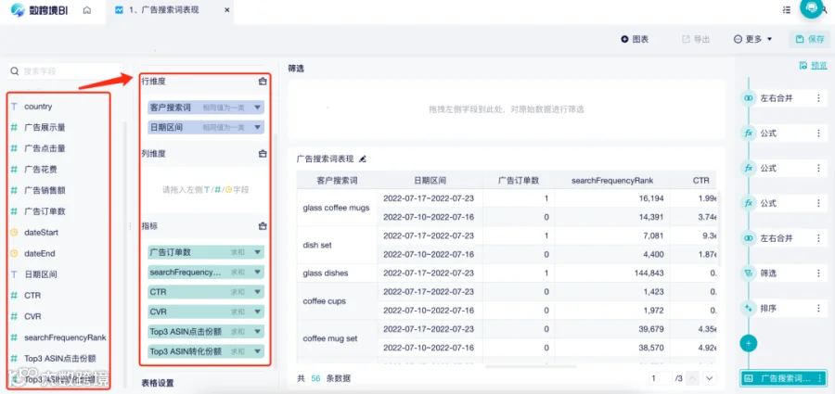Open the 日期区间 dimension dropdown arrow
Image resolution: width=835 pixels, height=394 pixels.
257,127
